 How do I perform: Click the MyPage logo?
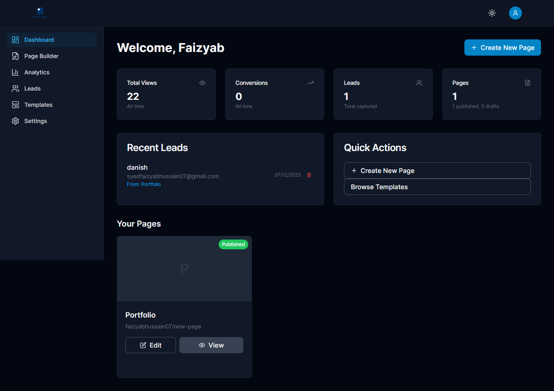pyautogui.click(x=40, y=13)
